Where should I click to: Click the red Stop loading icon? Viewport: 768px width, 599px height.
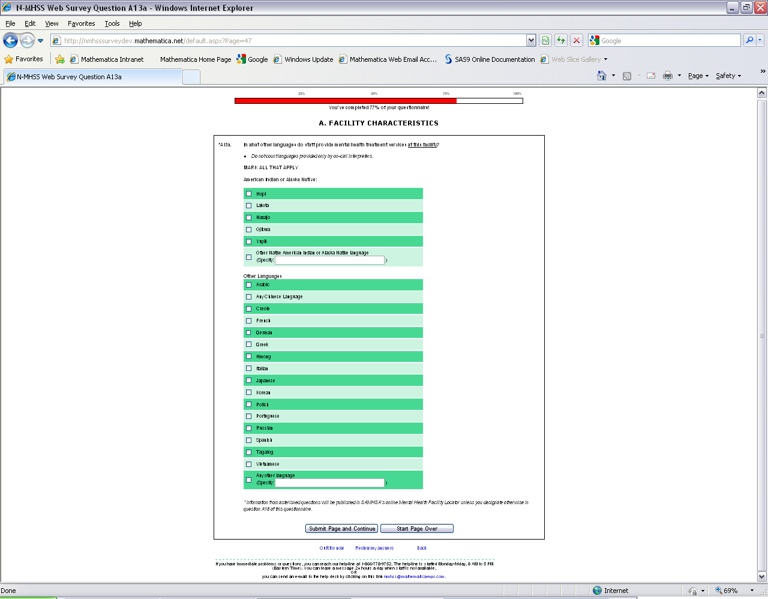click(x=576, y=40)
